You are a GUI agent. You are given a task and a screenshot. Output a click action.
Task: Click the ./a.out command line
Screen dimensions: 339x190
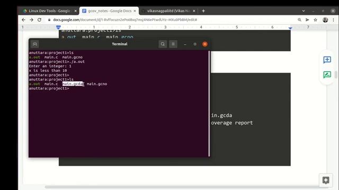[x=57, y=62]
